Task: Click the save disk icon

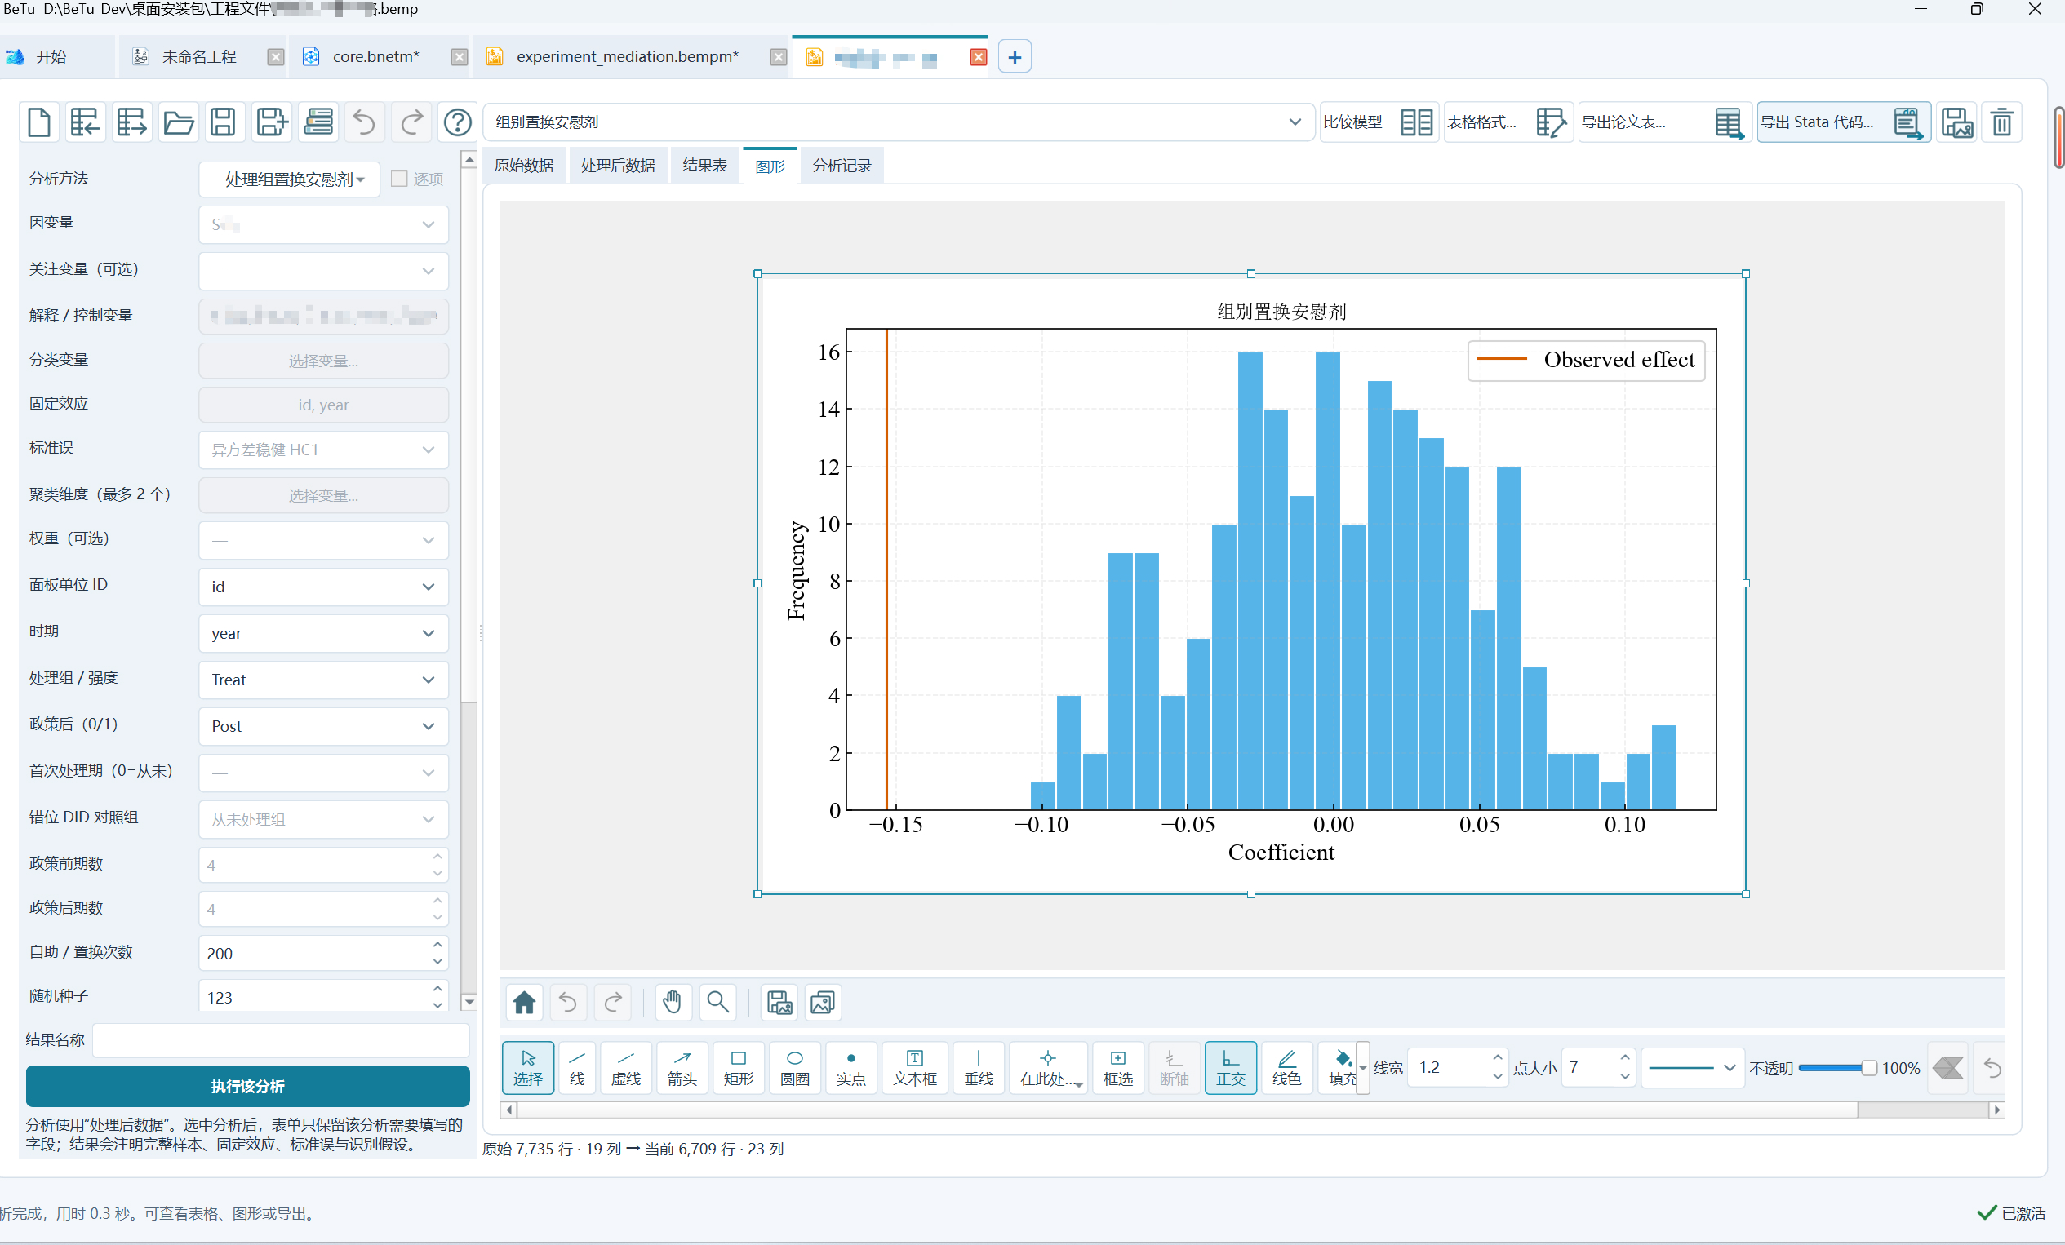Action: (223, 122)
